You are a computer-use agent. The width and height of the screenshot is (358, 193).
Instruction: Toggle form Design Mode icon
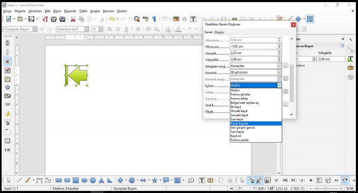click(x=251, y=181)
